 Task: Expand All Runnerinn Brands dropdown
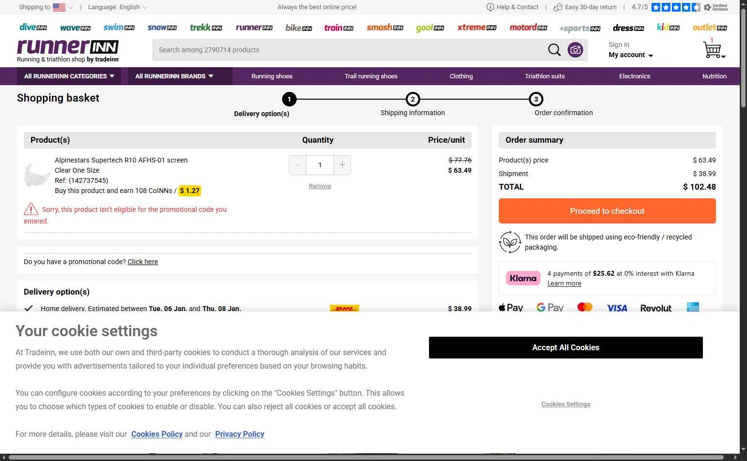174,76
